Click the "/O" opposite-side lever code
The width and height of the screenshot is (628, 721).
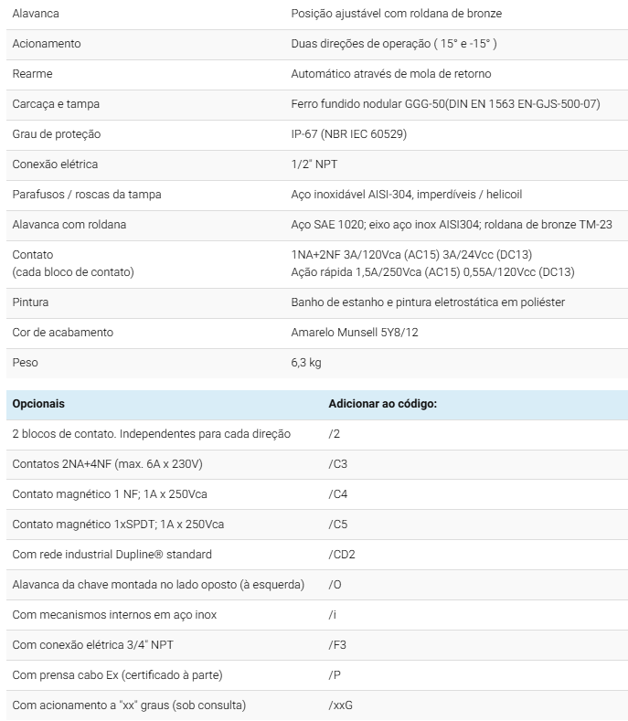(x=334, y=584)
